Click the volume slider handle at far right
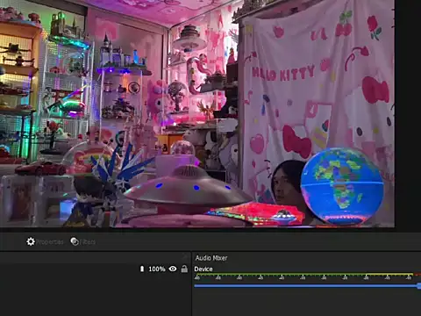The width and height of the screenshot is (421, 316). 419,286
